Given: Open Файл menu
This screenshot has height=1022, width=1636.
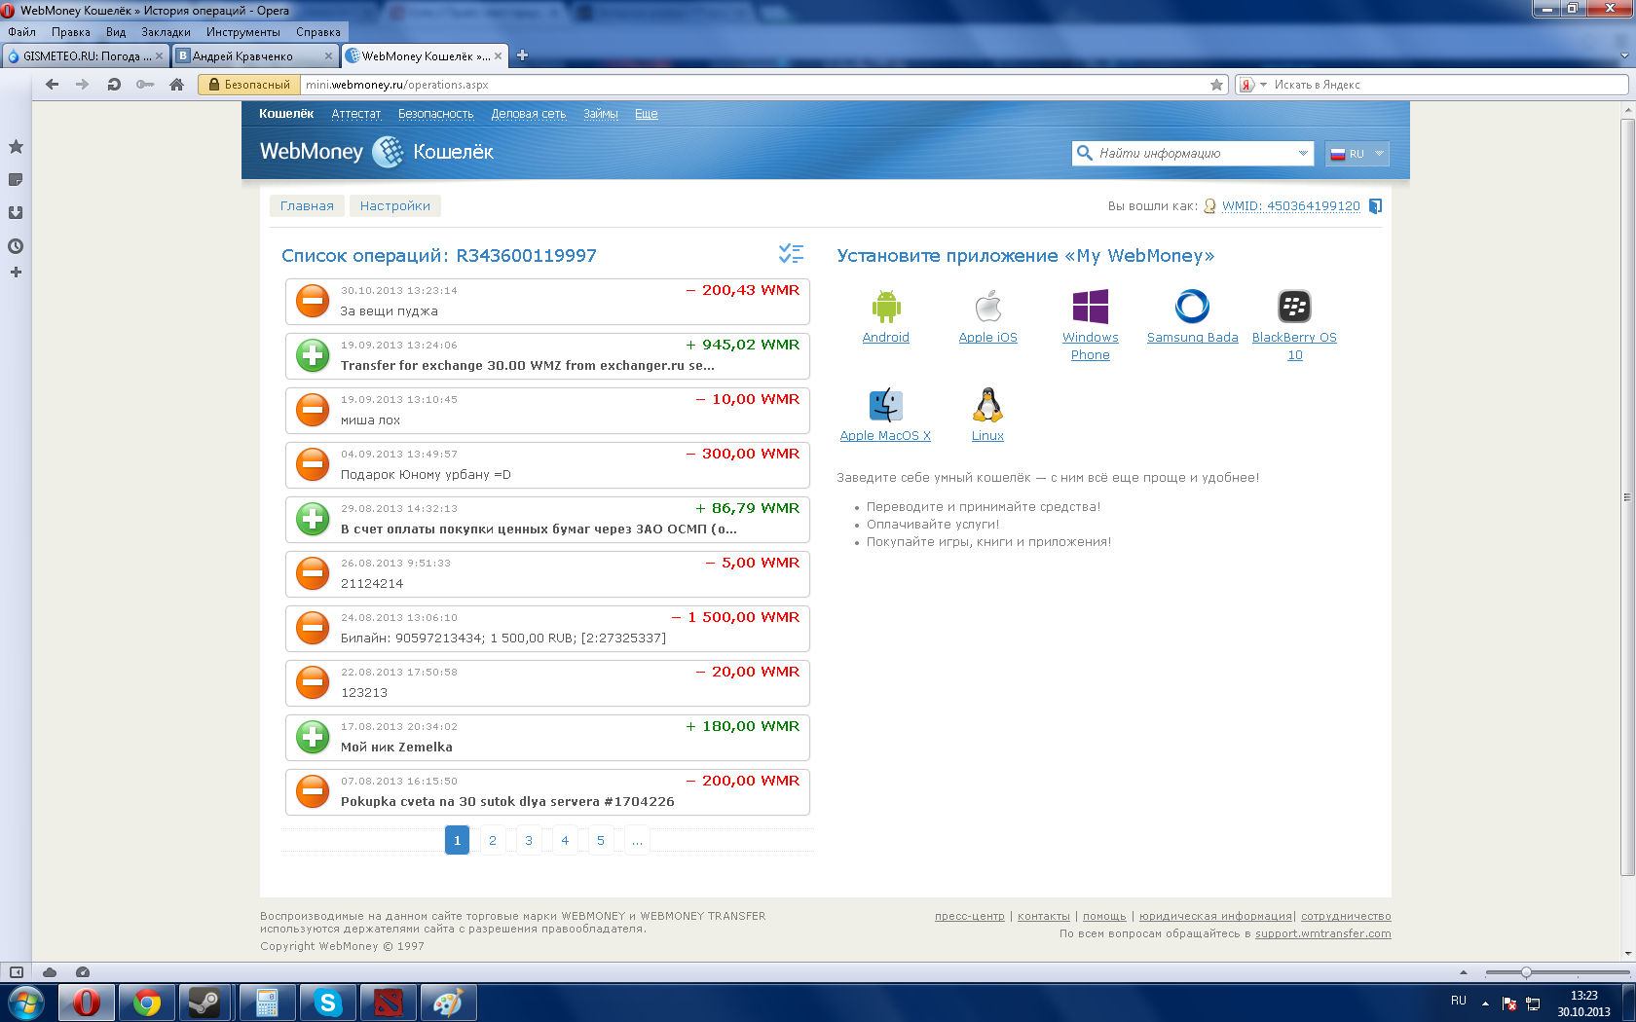Looking at the screenshot, I should (21, 32).
